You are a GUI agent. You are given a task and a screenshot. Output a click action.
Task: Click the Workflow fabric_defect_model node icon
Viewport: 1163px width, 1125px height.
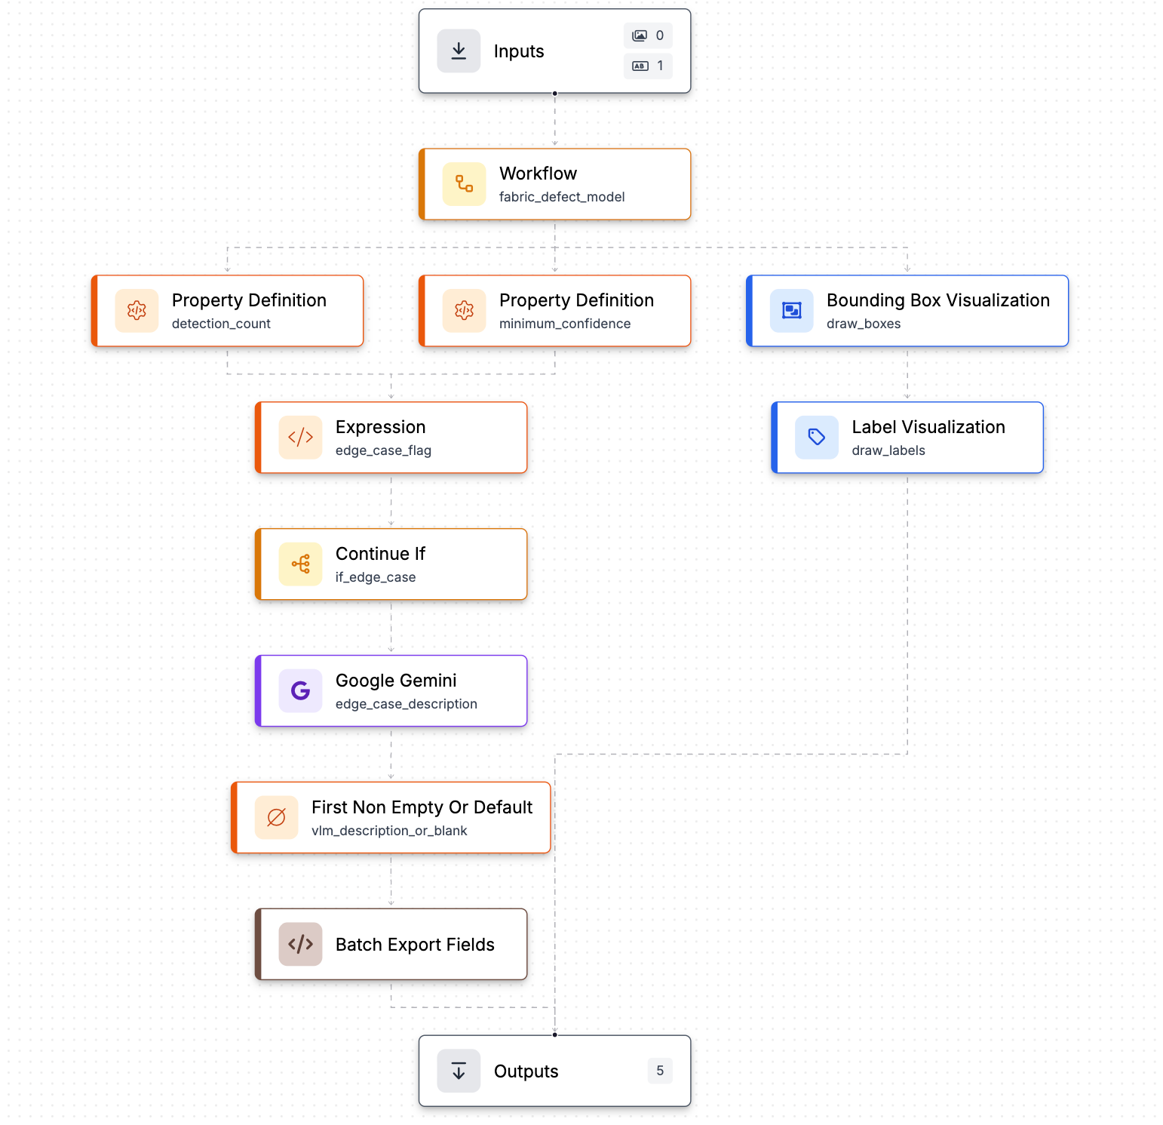tap(465, 184)
